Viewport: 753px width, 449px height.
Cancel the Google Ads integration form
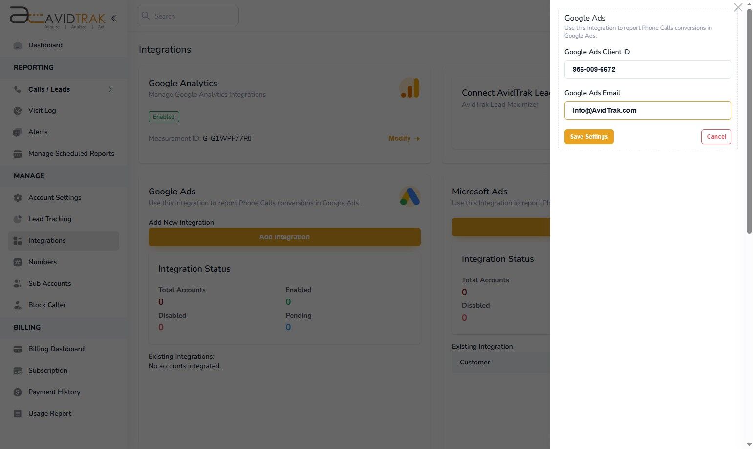(716, 137)
